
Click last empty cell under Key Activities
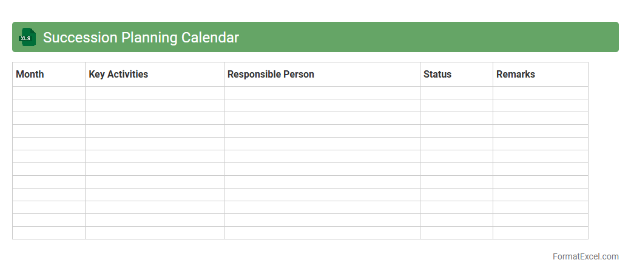click(155, 233)
